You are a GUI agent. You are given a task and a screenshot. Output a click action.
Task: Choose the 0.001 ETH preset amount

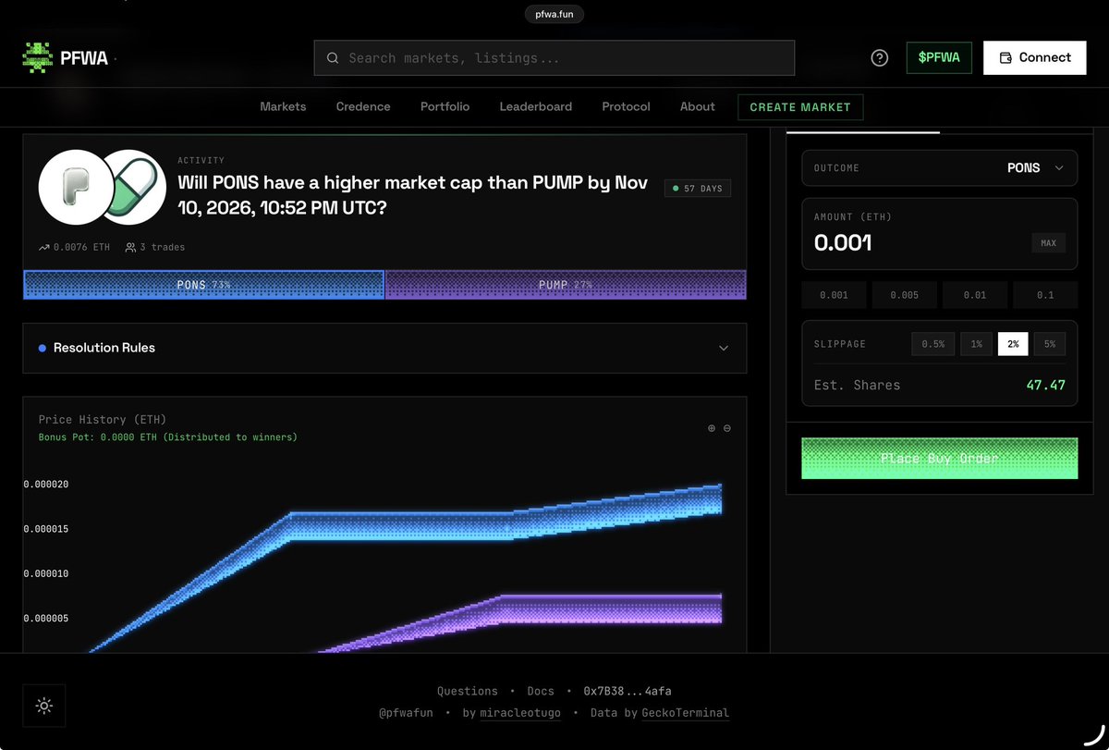pyautogui.click(x=834, y=295)
